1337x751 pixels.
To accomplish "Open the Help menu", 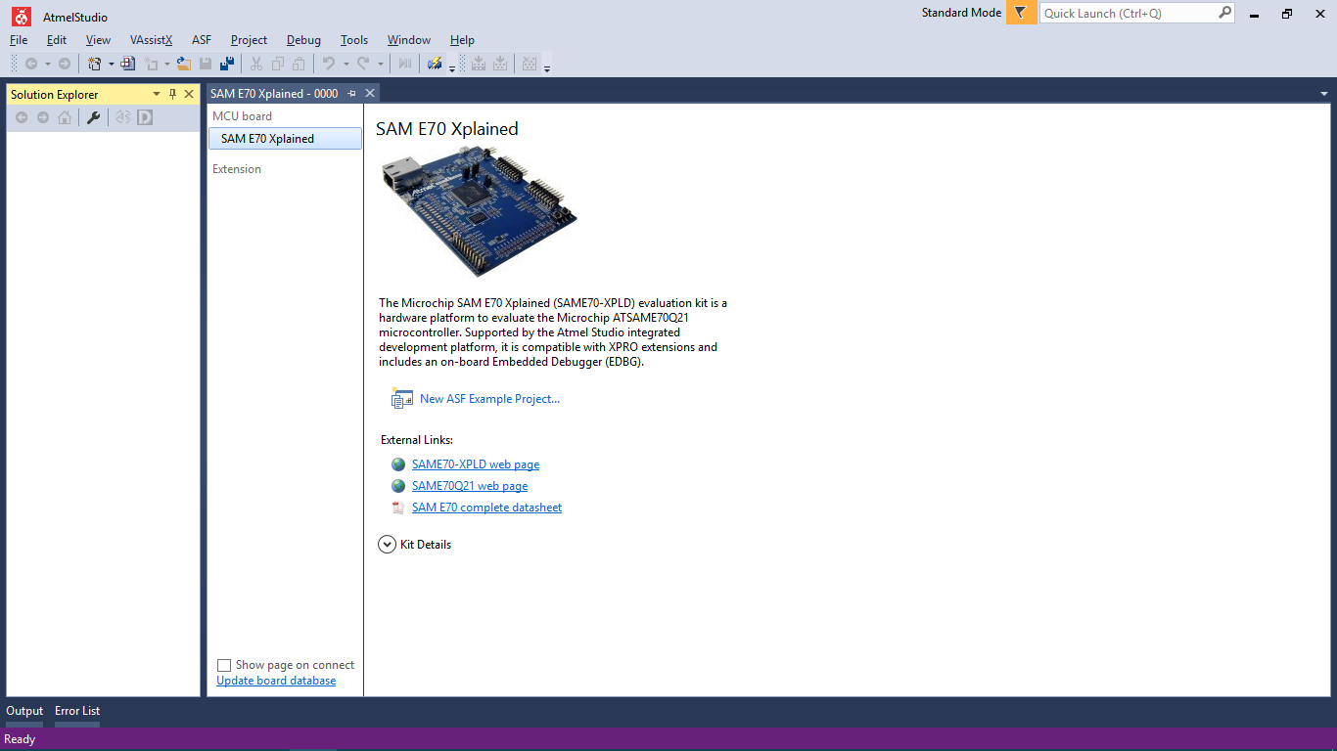I will coord(462,40).
